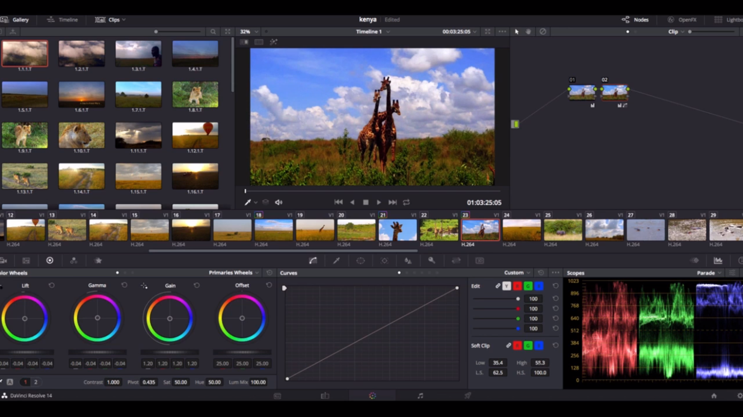Open the Curves palette icon

pyautogui.click(x=313, y=261)
